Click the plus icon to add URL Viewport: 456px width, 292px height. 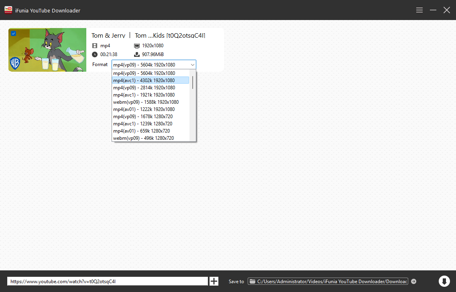[214, 281]
